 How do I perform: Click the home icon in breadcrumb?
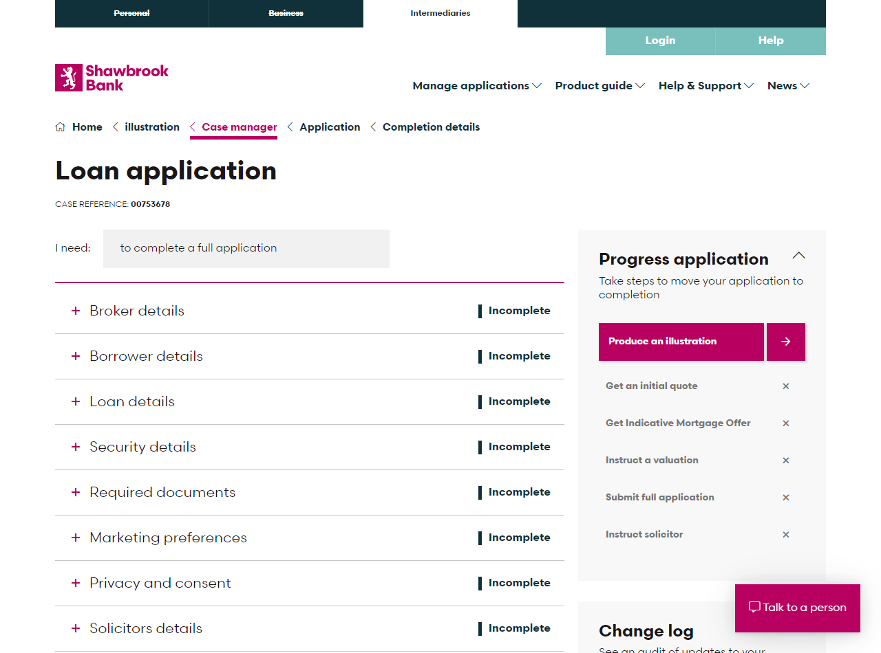pos(61,127)
